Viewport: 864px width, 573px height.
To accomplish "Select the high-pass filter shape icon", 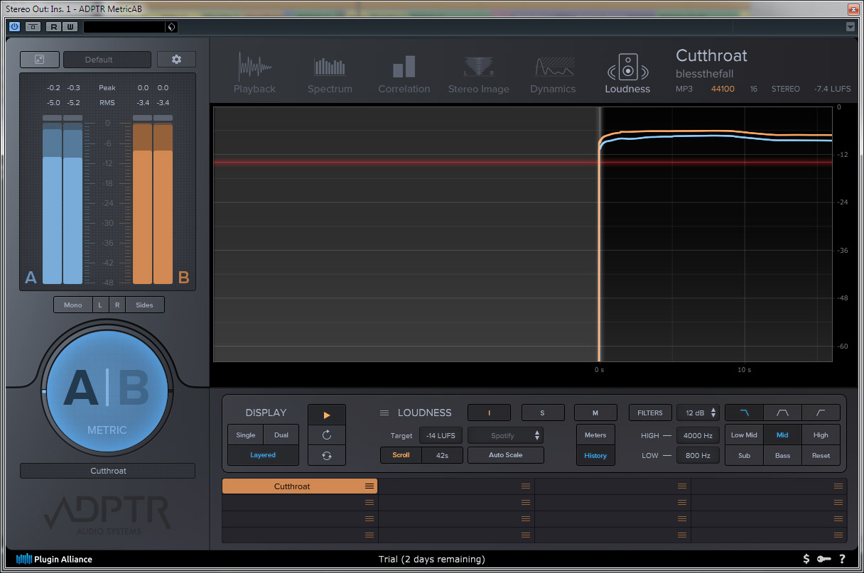I will click(x=821, y=413).
